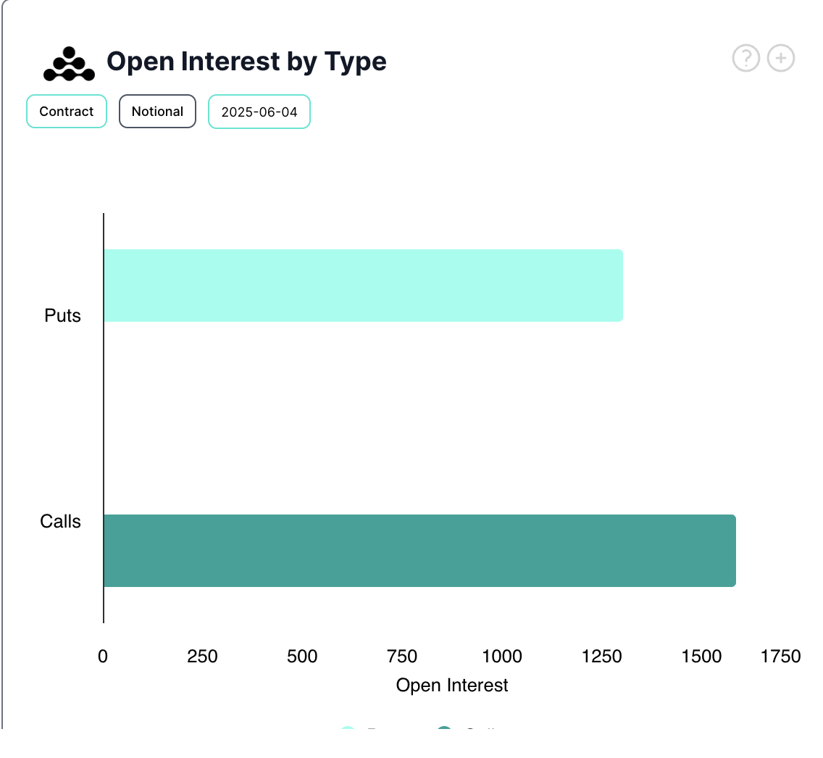
Task: Click the plus icon in header
Action: (781, 58)
